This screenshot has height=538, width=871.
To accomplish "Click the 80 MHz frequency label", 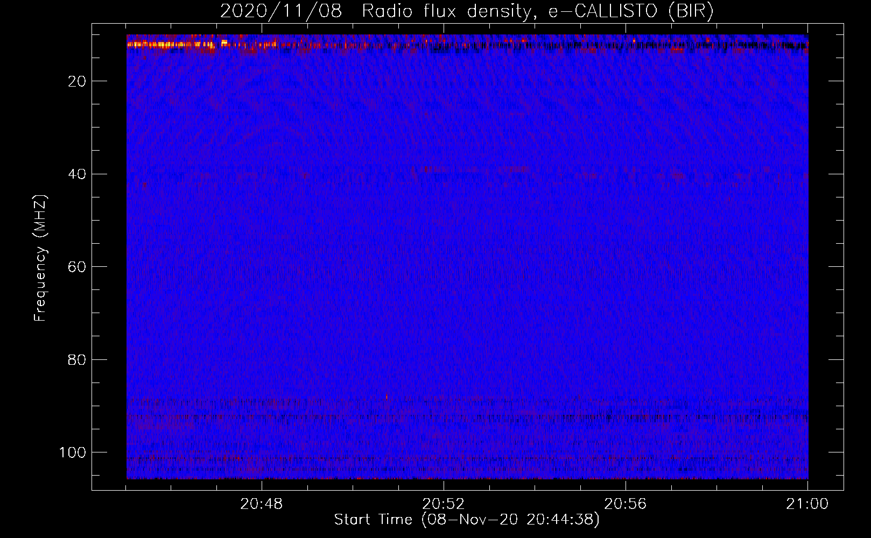I will 77,359.
